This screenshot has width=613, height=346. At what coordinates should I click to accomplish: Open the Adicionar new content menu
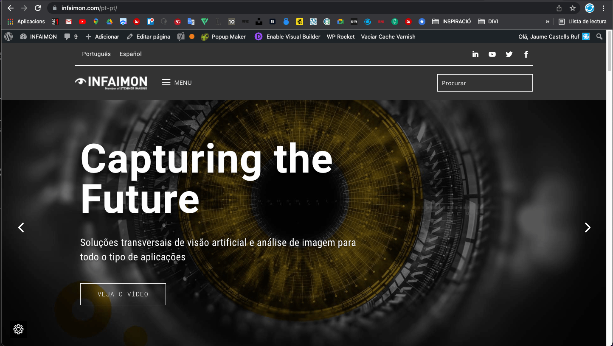click(x=102, y=36)
